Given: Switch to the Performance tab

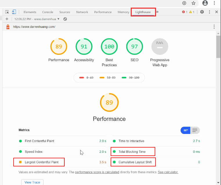Looking at the screenshot, I should point(103,12).
